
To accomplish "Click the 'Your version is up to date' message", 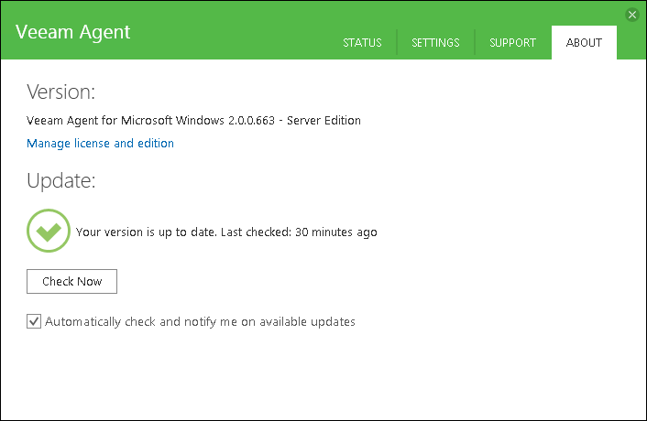I will click(x=146, y=232).
